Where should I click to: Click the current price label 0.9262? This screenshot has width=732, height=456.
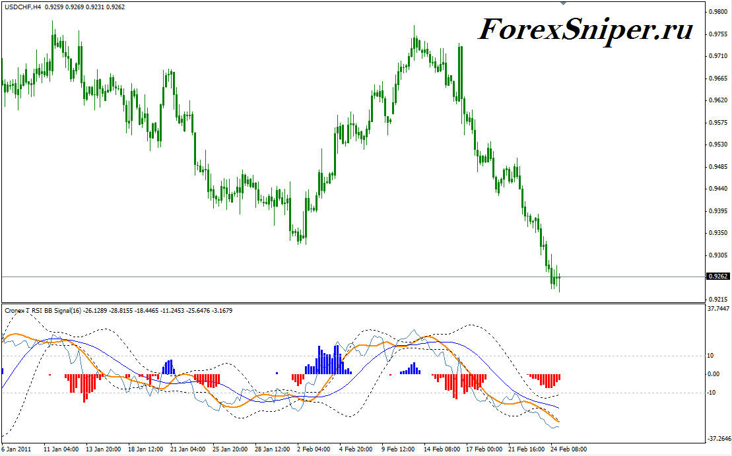[x=718, y=277]
